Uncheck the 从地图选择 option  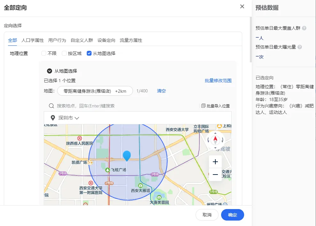89,54
